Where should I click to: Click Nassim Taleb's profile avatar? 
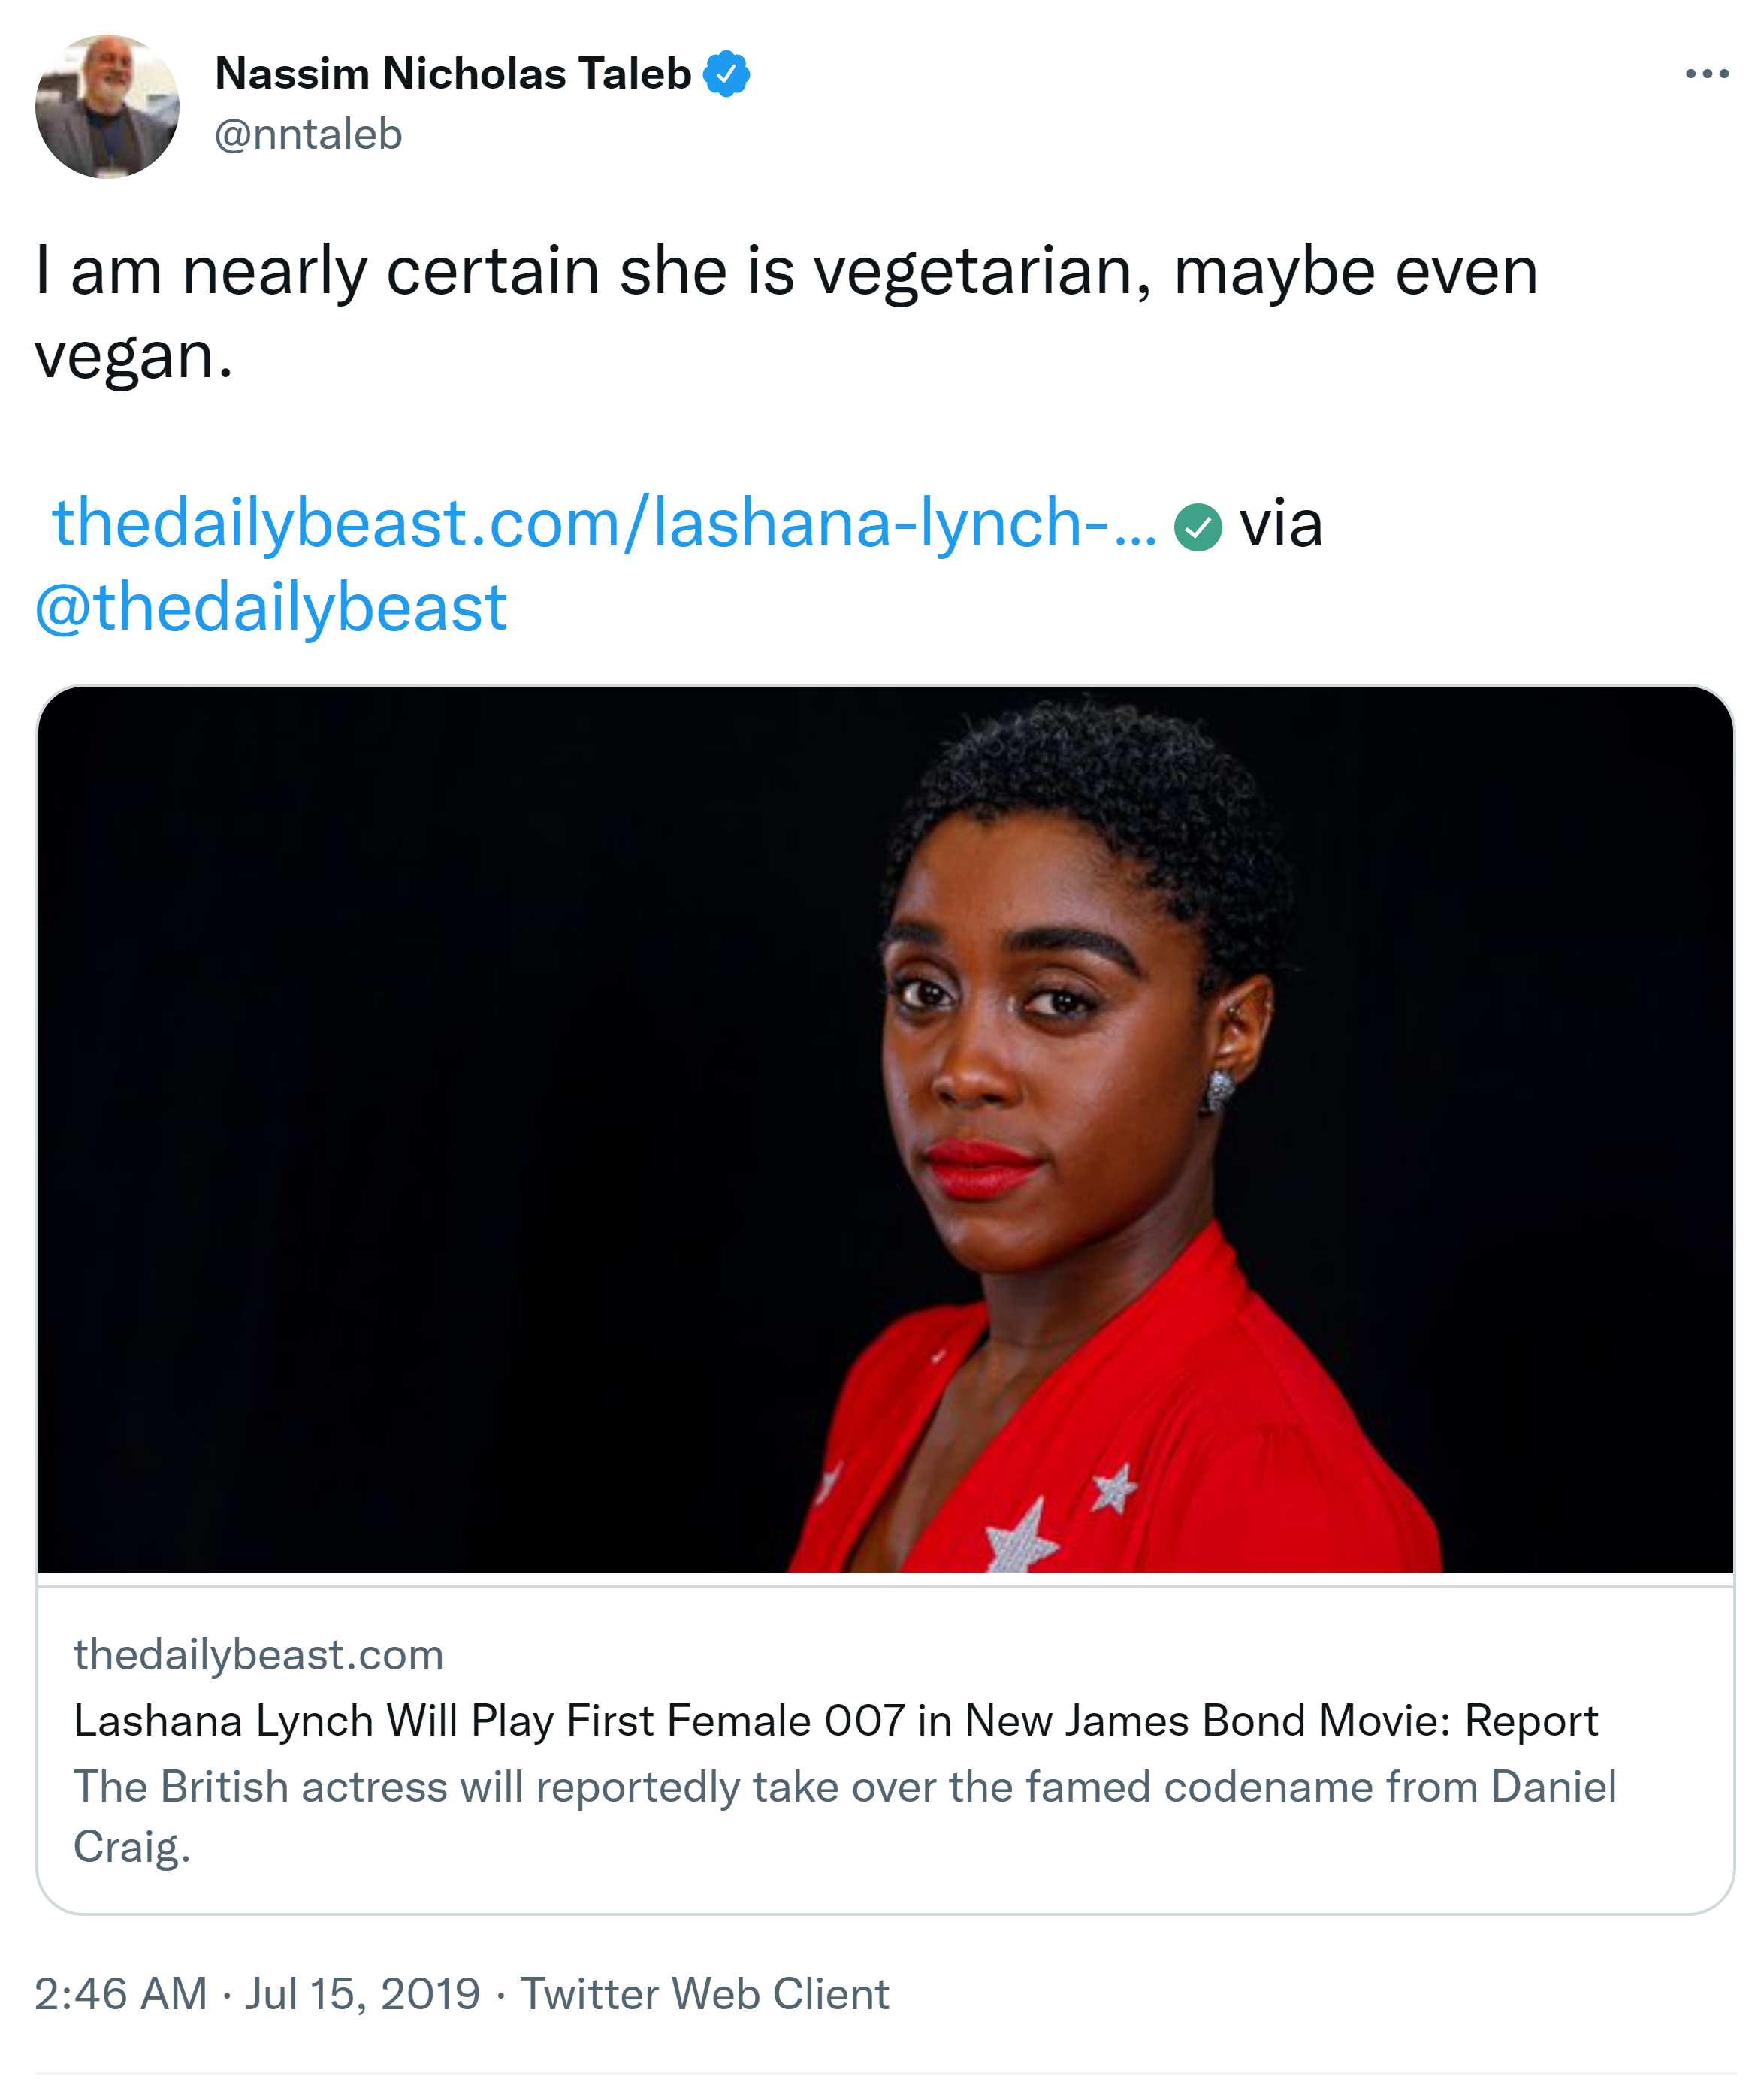107,107
